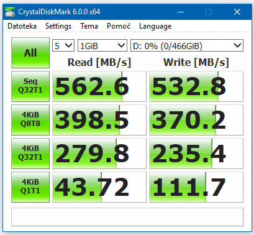254x235 pixels.
Task: Open the Settings menu
Action: click(x=58, y=26)
